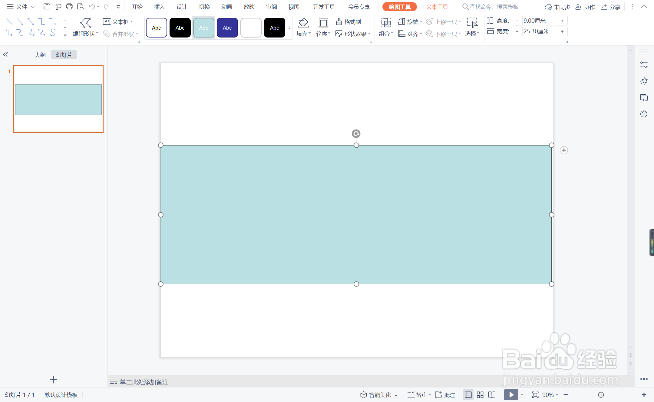Image resolution: width=654 pixels, height=402 pixels.
Task: Click the print icon in quick toolbar
Action: pyautogui.click(x=69, y=7)
